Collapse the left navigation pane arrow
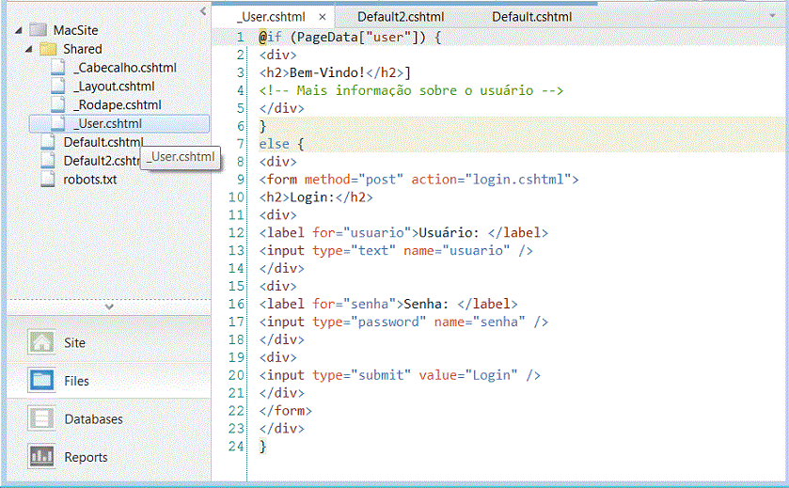This screenshot has height=488, width=789. [203, 10]
